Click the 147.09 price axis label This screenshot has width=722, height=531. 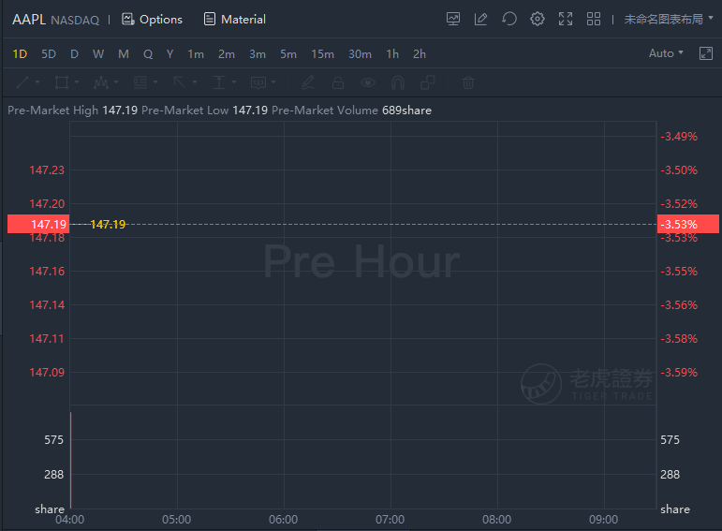[x=47, y=372]
